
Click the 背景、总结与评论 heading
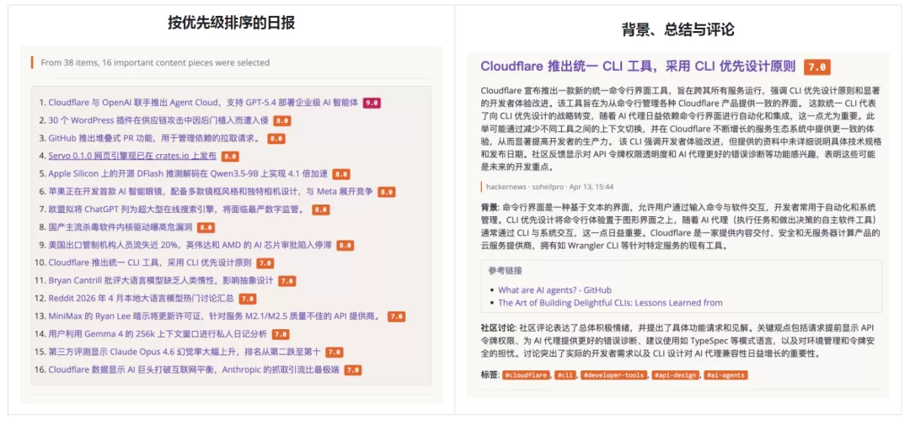click(x=677, y=29)
